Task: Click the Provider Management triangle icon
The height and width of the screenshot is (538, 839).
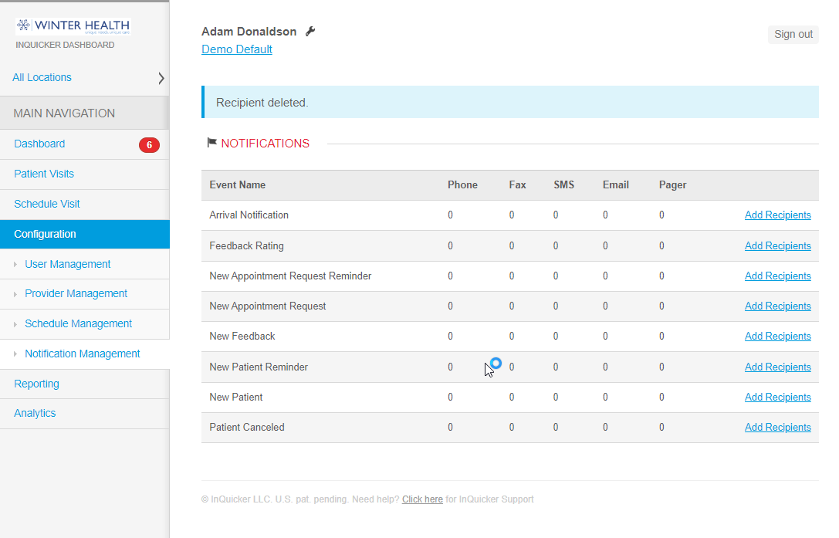Action: (x=15, y=293)
